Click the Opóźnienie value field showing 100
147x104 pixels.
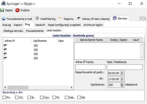114,85
